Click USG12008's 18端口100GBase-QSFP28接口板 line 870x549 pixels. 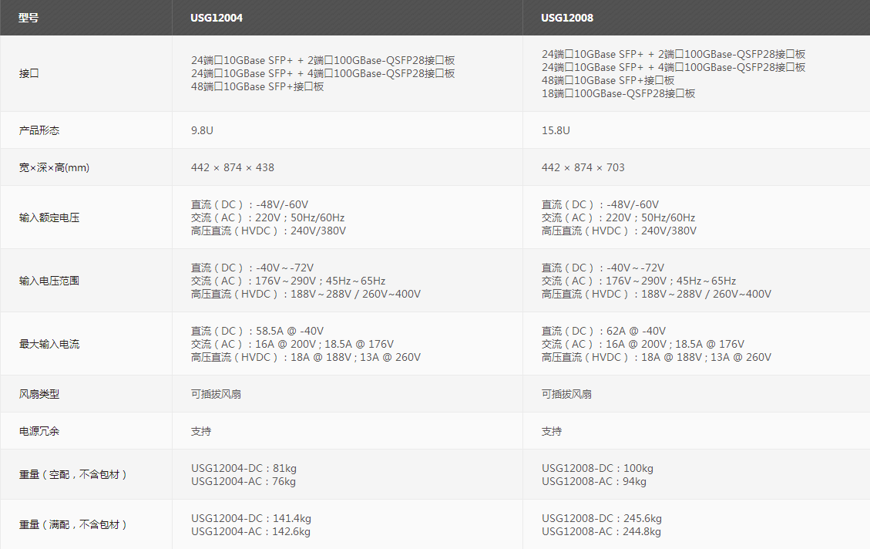pos(618,94)
